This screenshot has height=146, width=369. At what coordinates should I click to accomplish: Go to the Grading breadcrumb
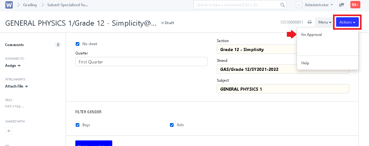[x=30, y=5]
